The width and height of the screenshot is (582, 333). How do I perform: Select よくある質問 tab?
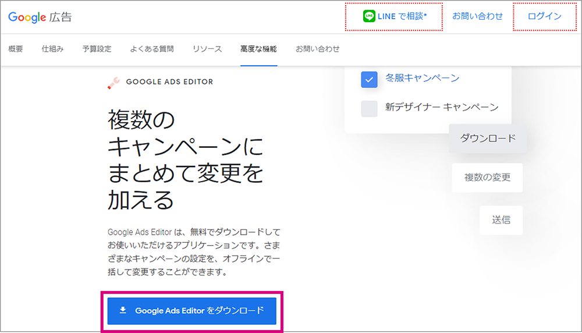pyautogui.click(x=152, y=49)
